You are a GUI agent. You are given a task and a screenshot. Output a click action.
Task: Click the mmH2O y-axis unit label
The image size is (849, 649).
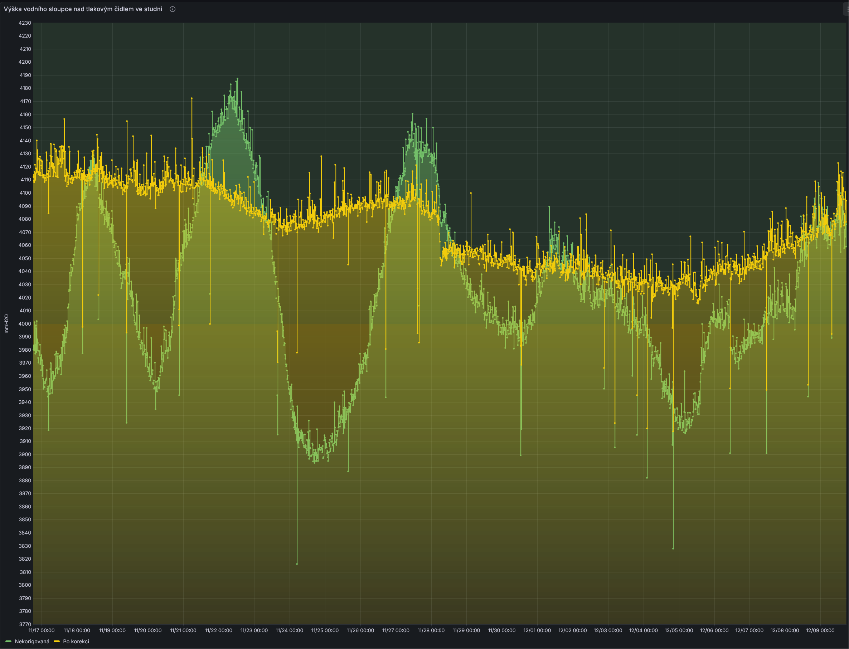pyautogui.click(x=6, y=324)
